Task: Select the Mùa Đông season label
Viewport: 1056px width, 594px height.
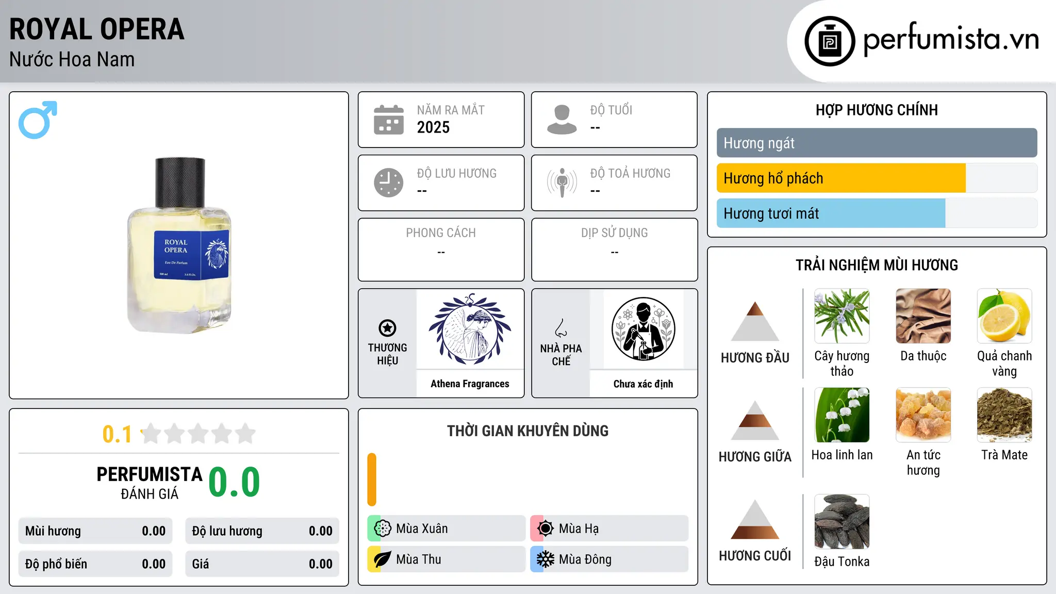Action: [585, 559]
